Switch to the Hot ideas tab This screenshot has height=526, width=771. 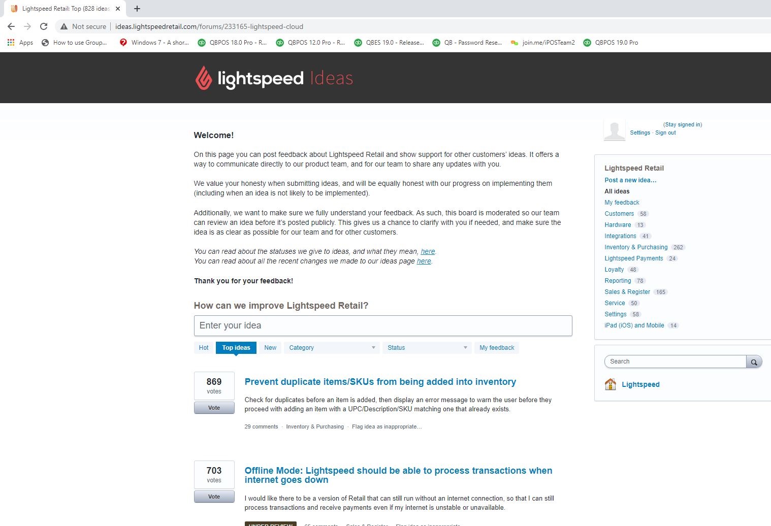[x=204, y=348]
